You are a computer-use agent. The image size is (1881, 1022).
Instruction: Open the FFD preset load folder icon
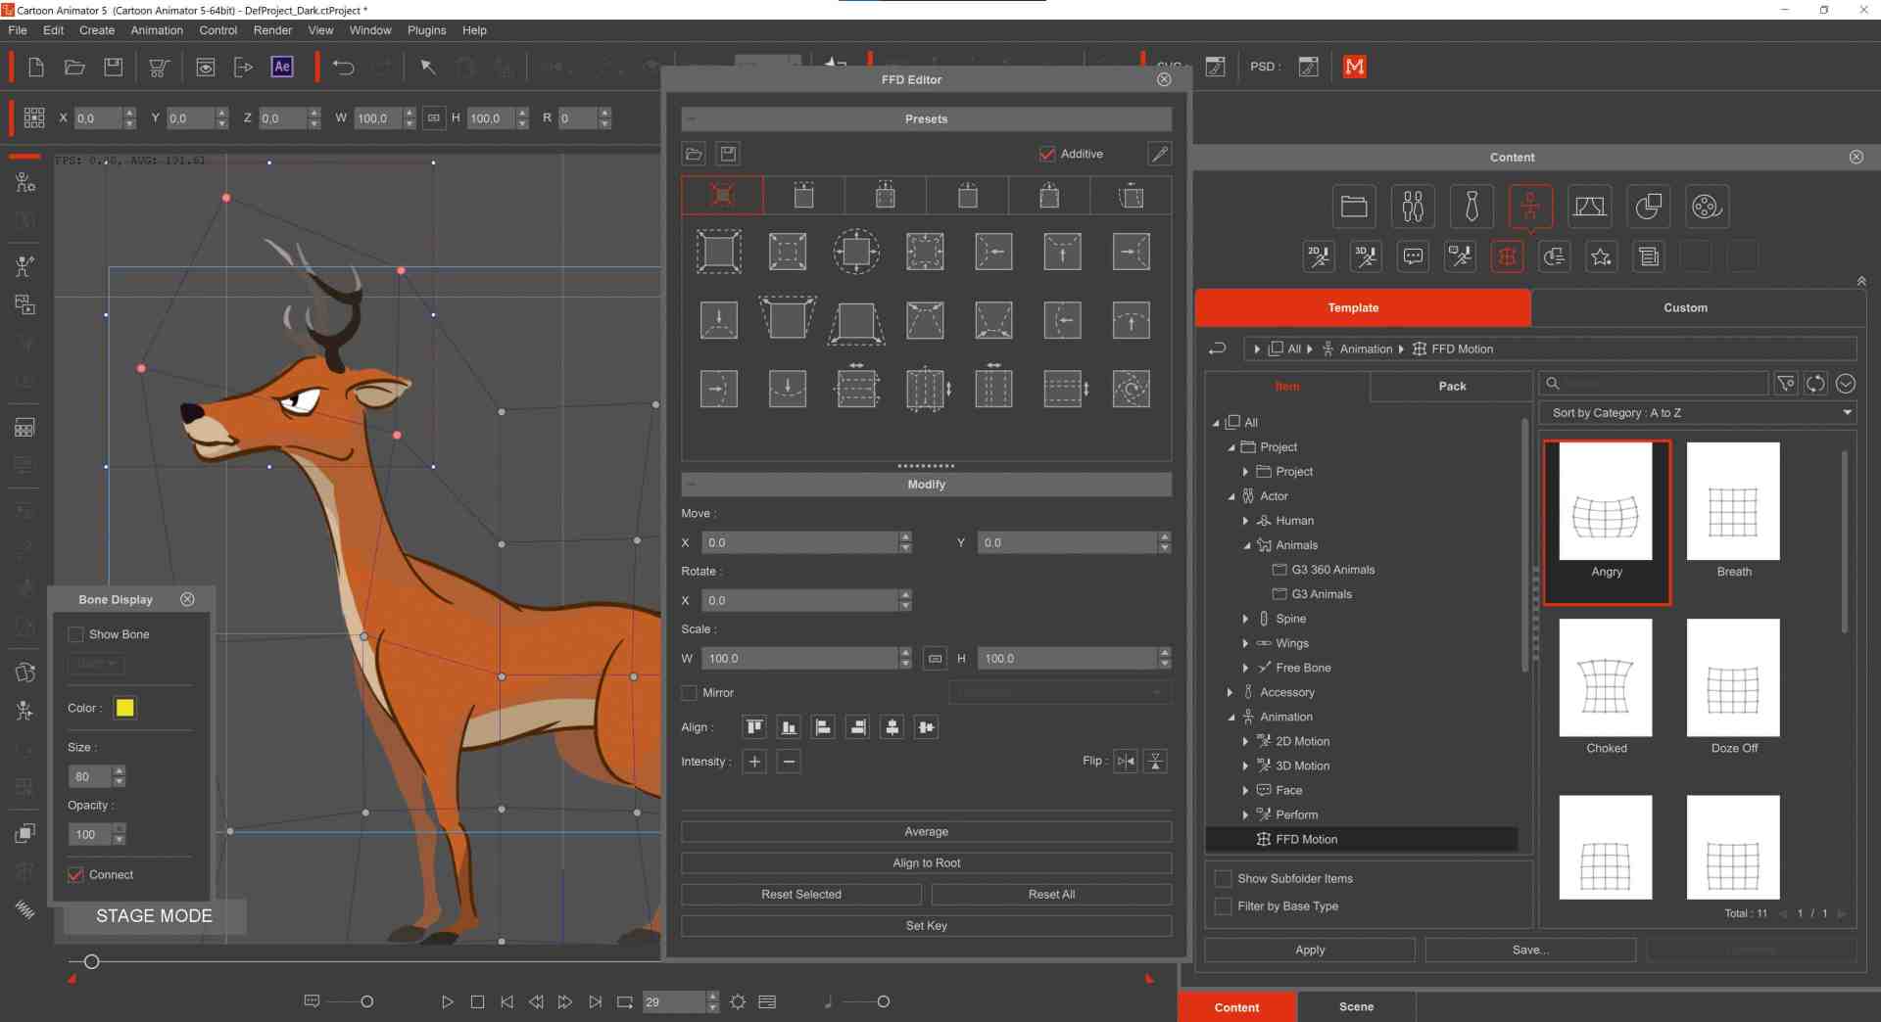pos(693,154)
